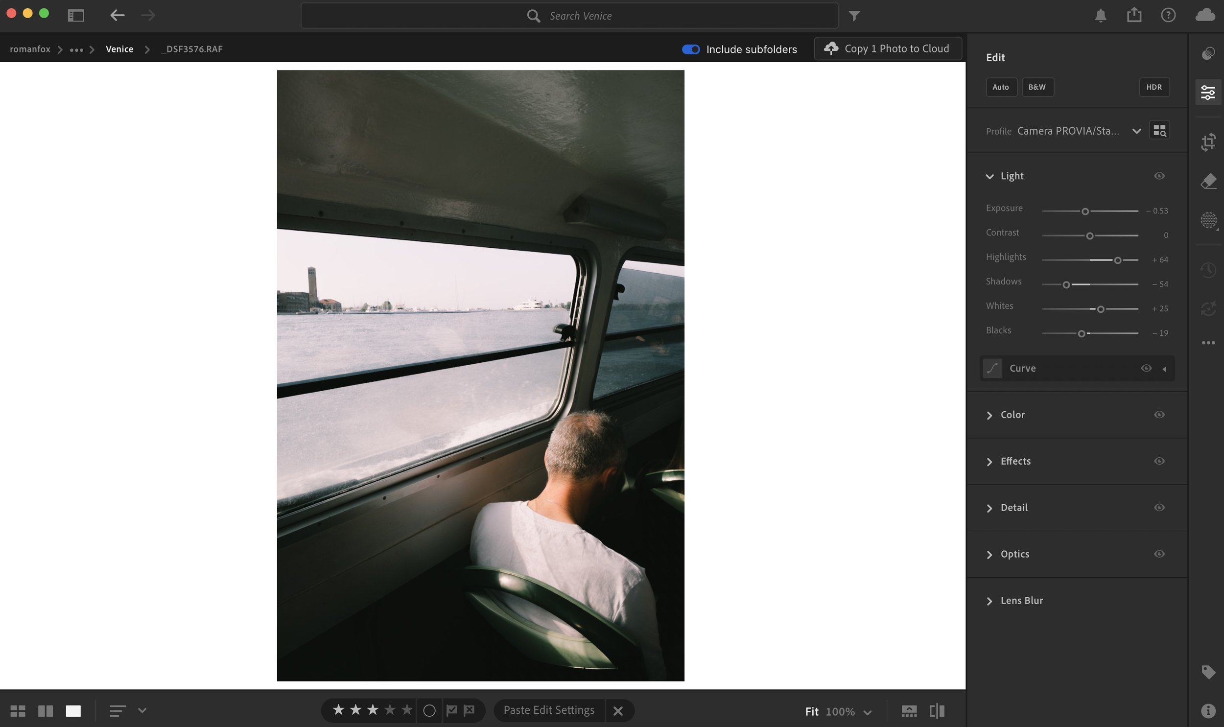
Task: Go to romanfox breadcrumb
Action: pos(30,49)
